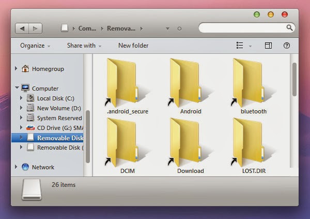Image resolution: width=310 pixels, height=219 pixels.
Task: Click the refresh circle in address bar
Action: 179,29
